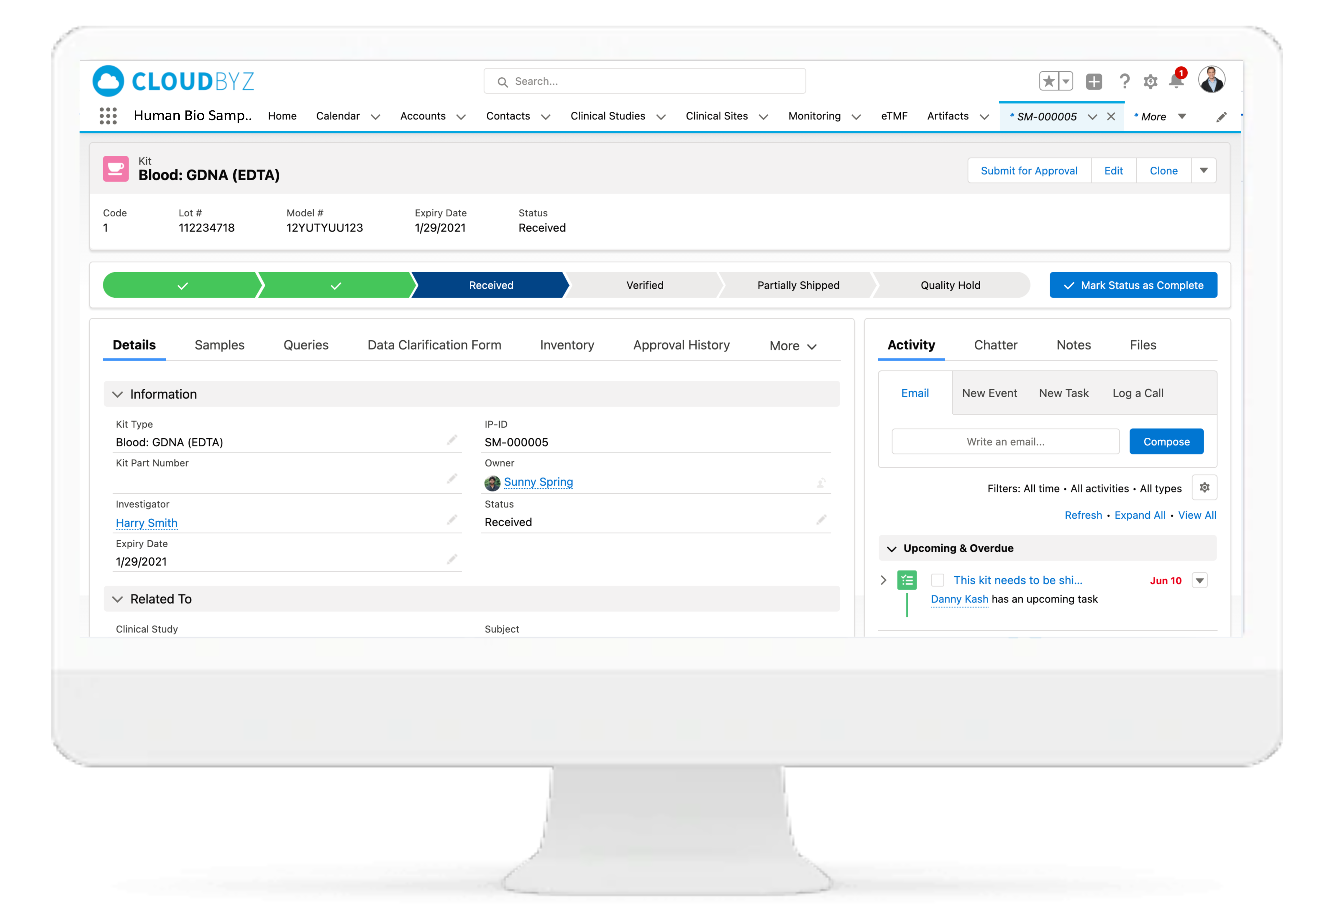The height and width of the screenshot is (924, 1334).
Task: Open the actions dropdown next to Clone
Action: pyautogui.click(x=1203, y=171)
